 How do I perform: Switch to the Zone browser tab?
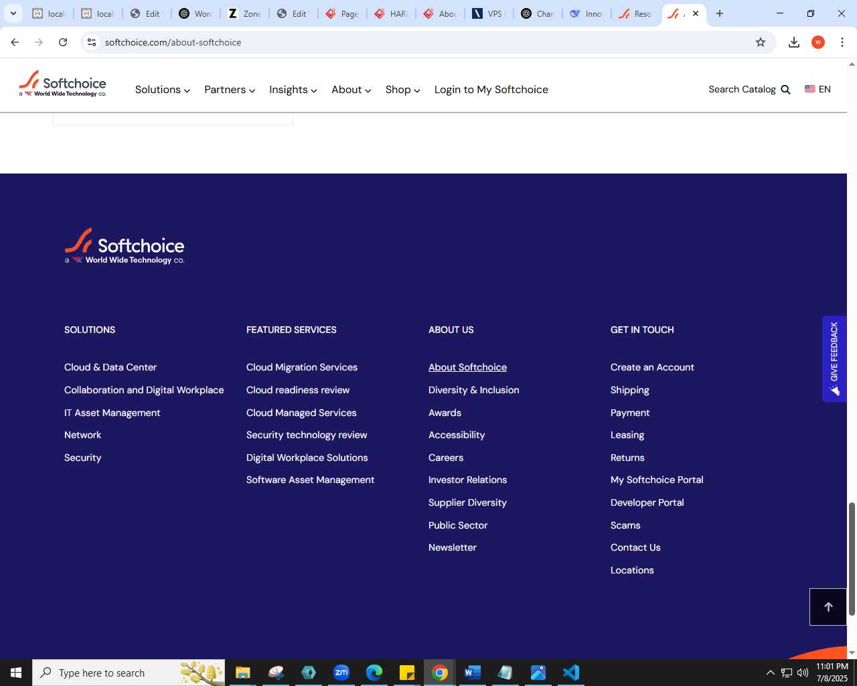(x=244, y=13)
